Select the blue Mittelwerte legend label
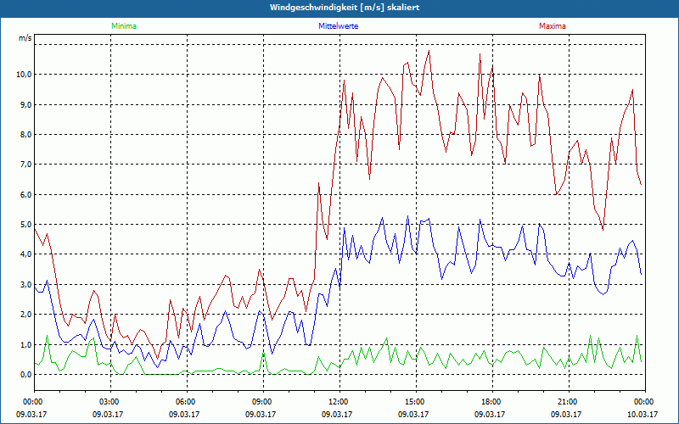This screenshot has width=679, height=424. [338, 26]
